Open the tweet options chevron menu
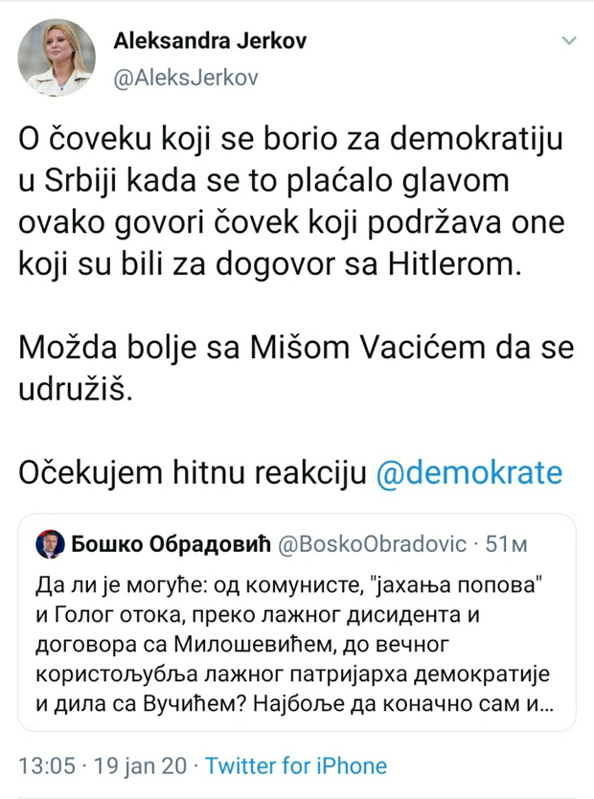The width and height of the screenshot is (594, 799). (x=568, y=42)
